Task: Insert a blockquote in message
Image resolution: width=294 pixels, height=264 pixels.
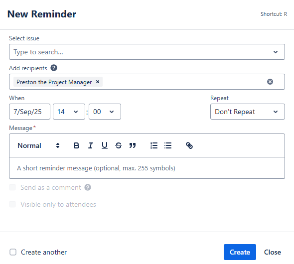Action: [x=133, y=145]
